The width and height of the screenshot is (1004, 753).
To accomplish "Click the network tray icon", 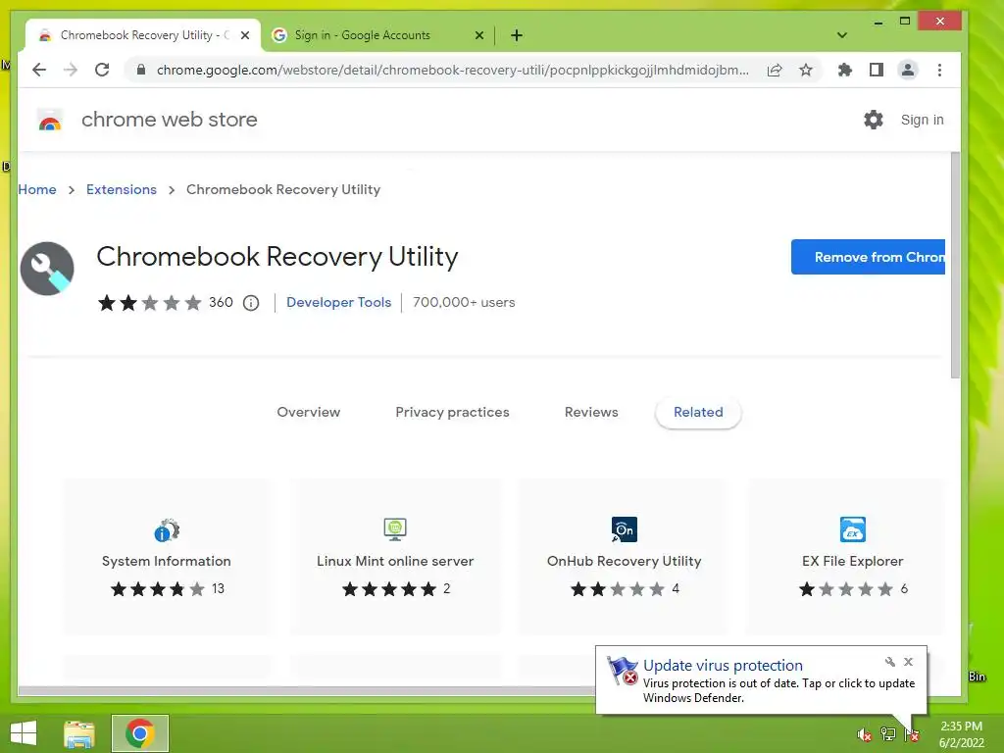I will coord(887,733).
